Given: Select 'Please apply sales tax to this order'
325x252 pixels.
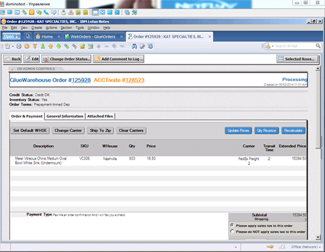Looking at the screenshot, I should [x=232, y=225].
